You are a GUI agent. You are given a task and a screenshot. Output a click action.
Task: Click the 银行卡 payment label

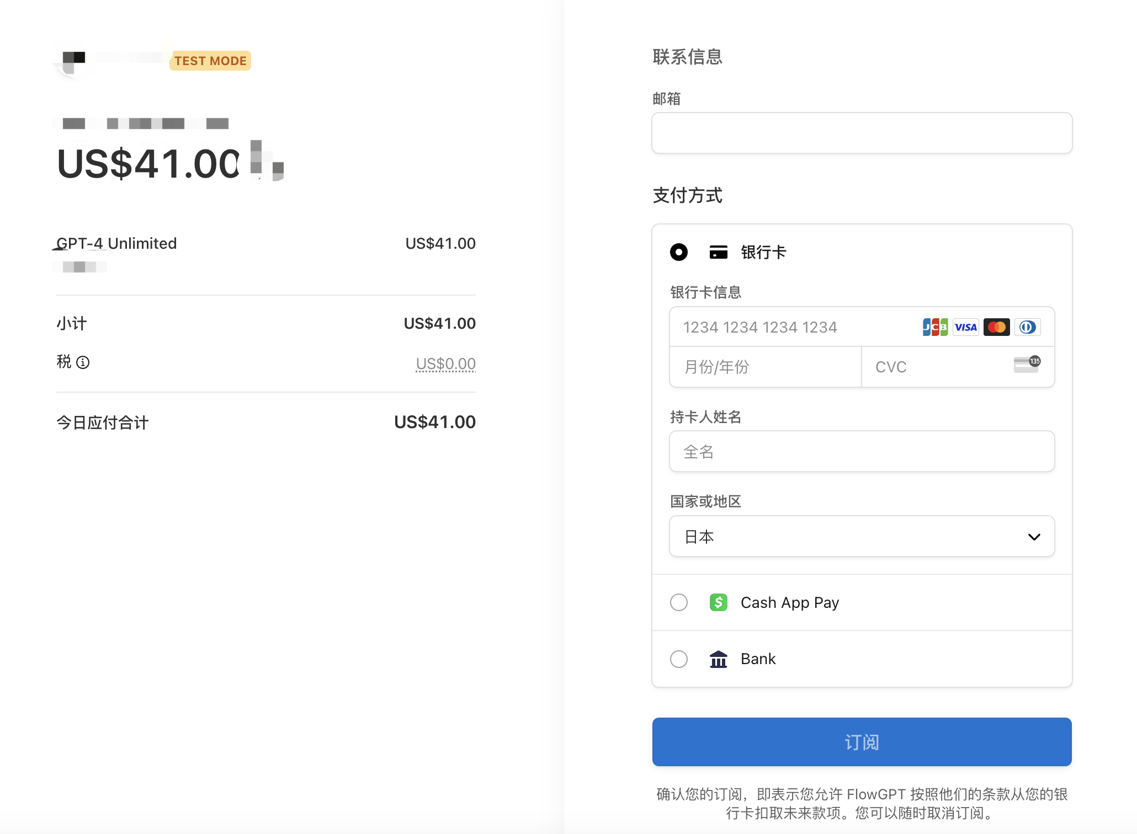(x=763, y=252)
